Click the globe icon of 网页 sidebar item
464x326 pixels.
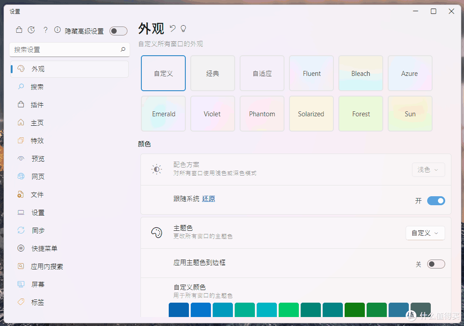pyautogui.click(x=21, y=176)
